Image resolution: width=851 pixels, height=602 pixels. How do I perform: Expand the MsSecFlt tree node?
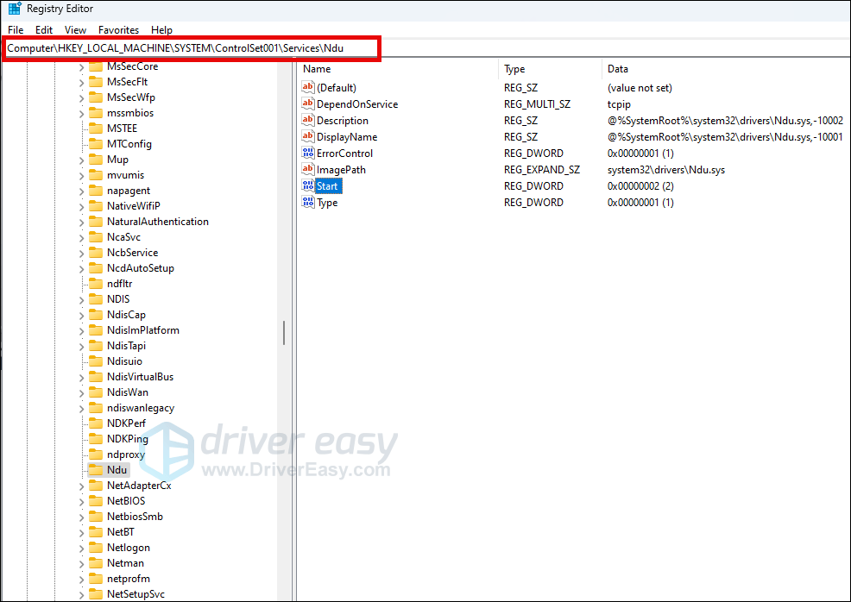[x=81, y=82]
